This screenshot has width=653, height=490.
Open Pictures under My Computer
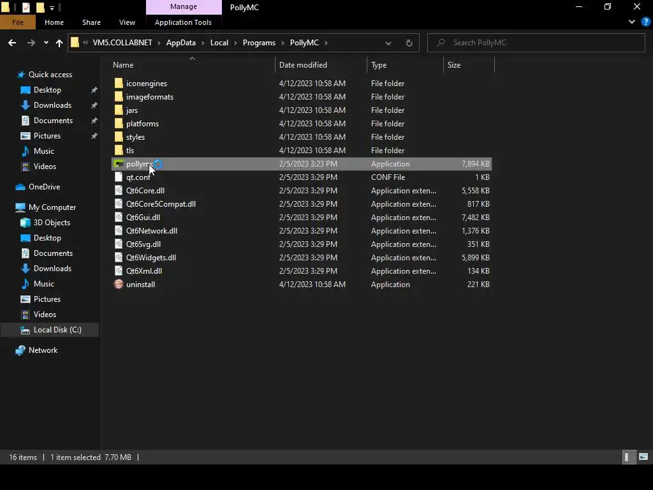pos(47,299)
